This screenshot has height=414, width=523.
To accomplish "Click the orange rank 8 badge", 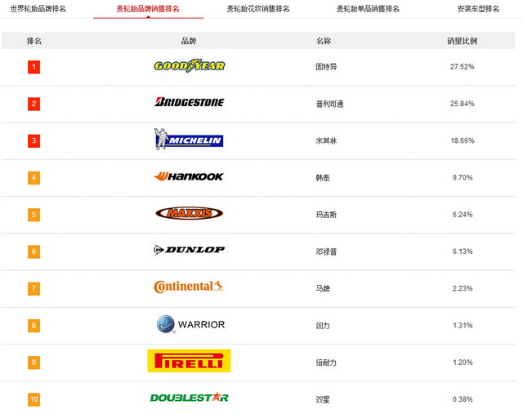I will (x=34, y=325).
